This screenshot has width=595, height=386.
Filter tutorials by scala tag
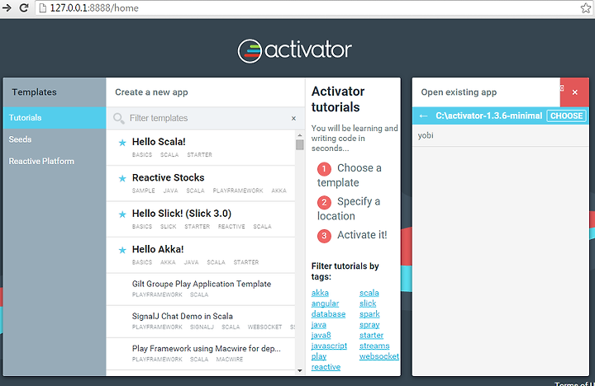point(369,293)
